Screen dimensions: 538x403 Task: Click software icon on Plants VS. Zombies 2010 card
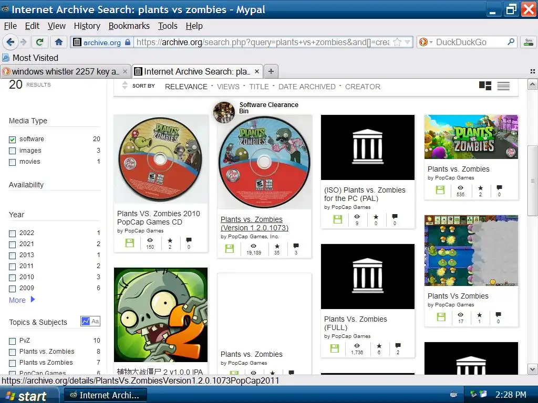tap(130, 243)
